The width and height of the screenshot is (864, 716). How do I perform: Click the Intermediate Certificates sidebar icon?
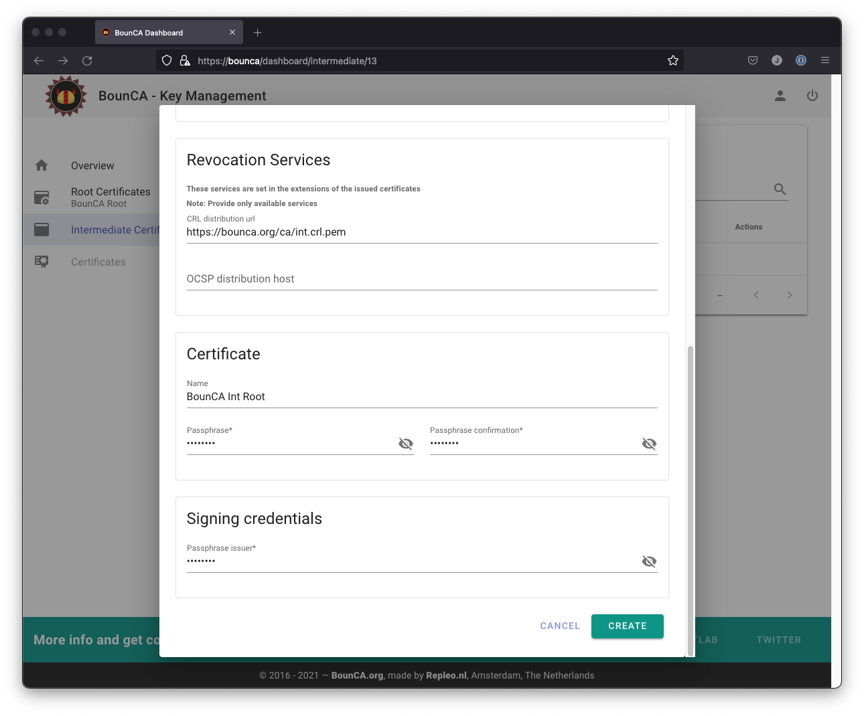pyautogui.click(x=42, y=230)
